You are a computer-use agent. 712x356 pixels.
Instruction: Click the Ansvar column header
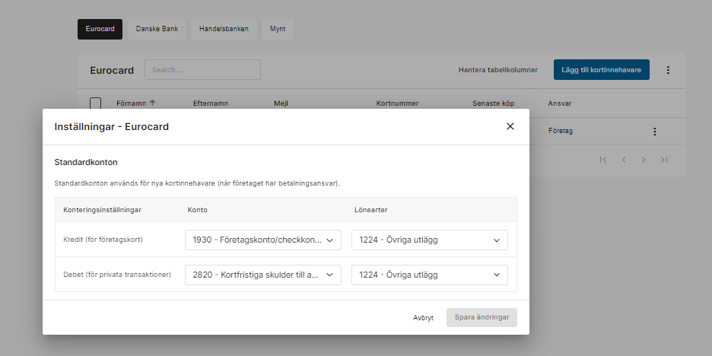(560, 103)
